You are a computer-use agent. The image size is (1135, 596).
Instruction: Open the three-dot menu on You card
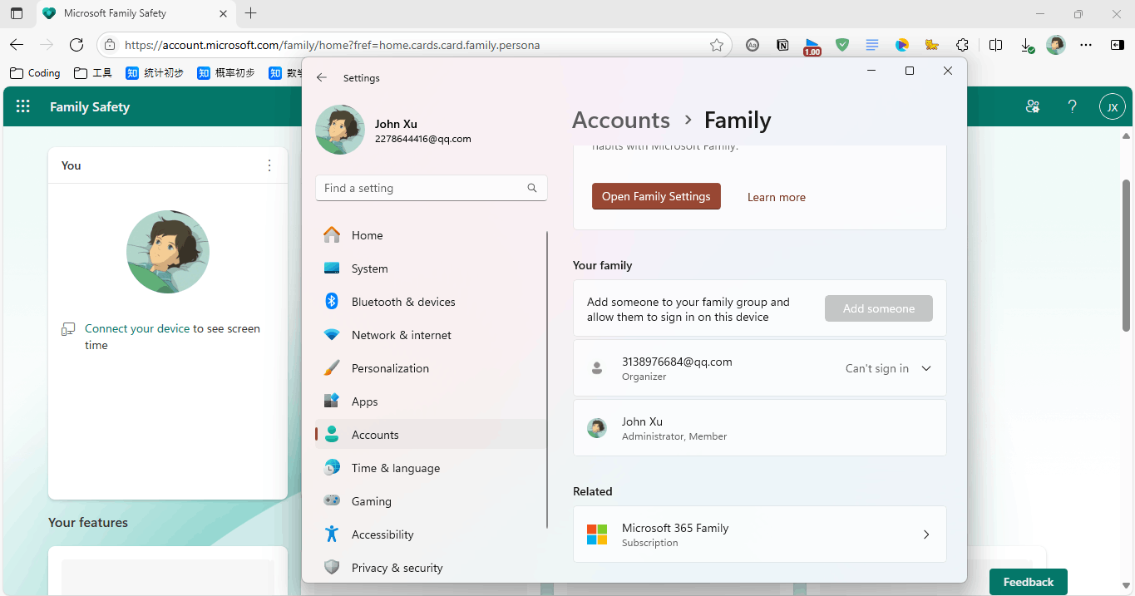[269, 165]
